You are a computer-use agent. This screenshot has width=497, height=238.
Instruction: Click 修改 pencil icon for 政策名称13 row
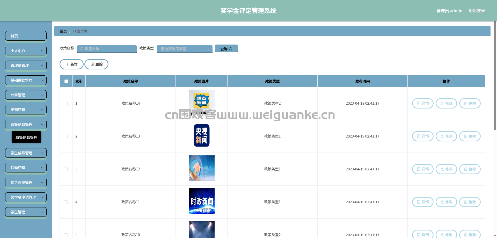click(442, 136)
